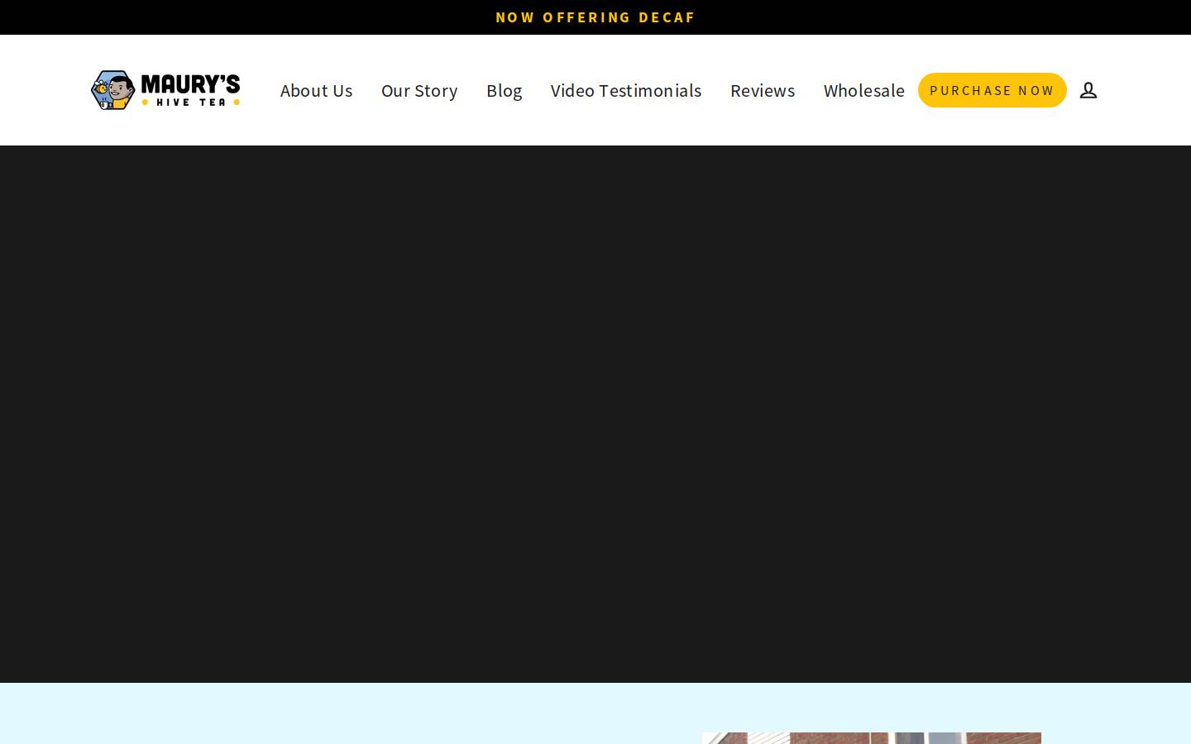Click the dark hero video area
Viewport: 1191px width, 744px height.
click(x=595, y=414)
